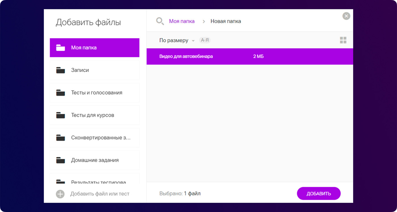This screenshot has height=212, width=397.
Task: Click the Записи folder icon
Action: tap(60, 70)
